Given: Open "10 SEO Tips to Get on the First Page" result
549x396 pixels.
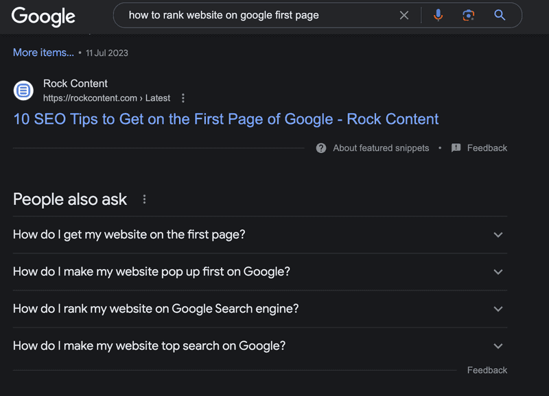Looking at the screenshot, I should 226,119.
